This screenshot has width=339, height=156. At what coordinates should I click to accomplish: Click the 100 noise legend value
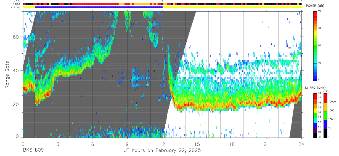click(331, 119)
